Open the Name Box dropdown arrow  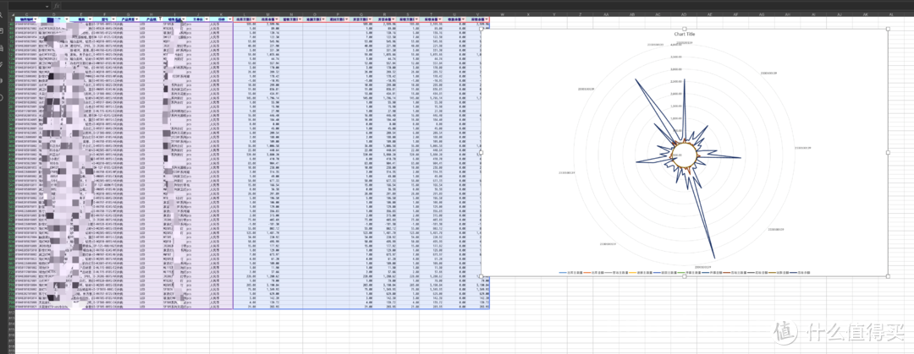(47, 6)
